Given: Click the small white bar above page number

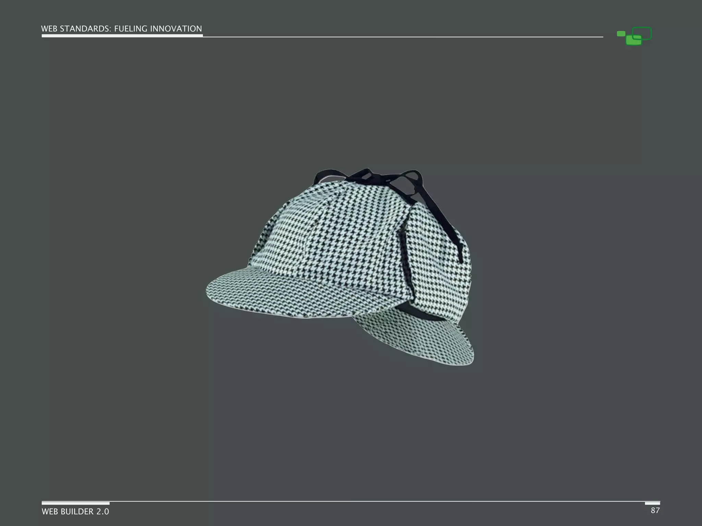Looking at the screenshot, I should [x=652, y=503].
